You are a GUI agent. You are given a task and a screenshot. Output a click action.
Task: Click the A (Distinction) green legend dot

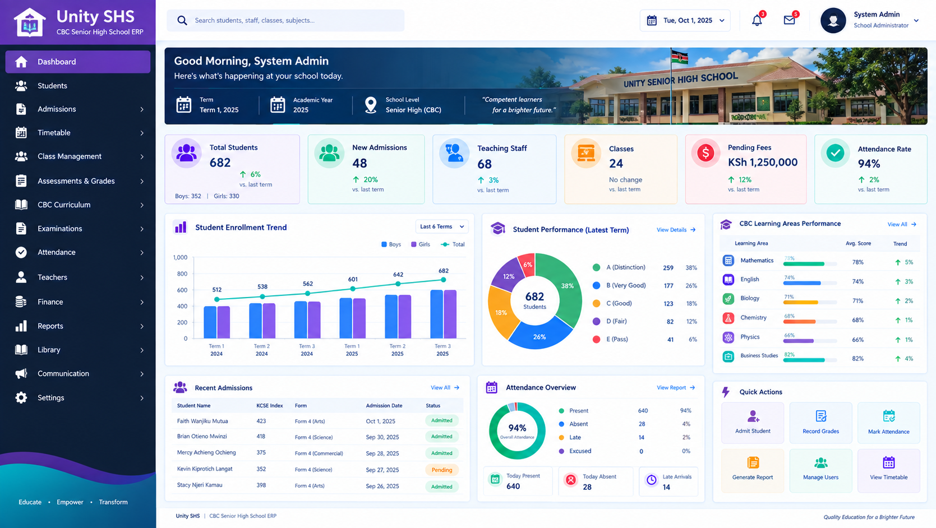[596, 267]
